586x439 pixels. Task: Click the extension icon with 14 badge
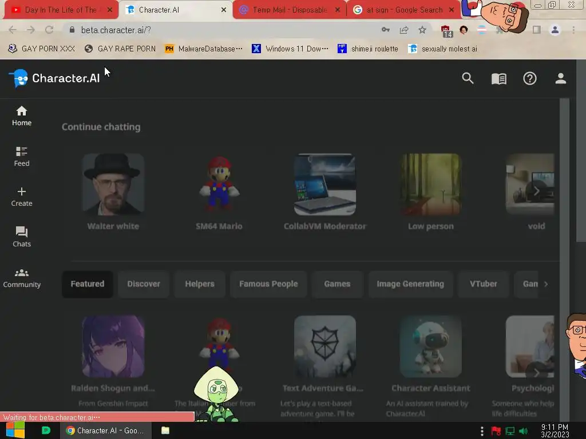(x=446, y=31)
